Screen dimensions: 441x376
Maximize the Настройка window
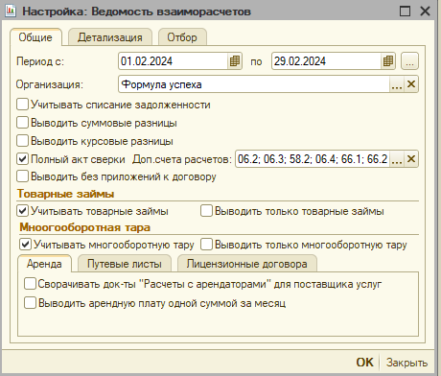pos(405,12)
